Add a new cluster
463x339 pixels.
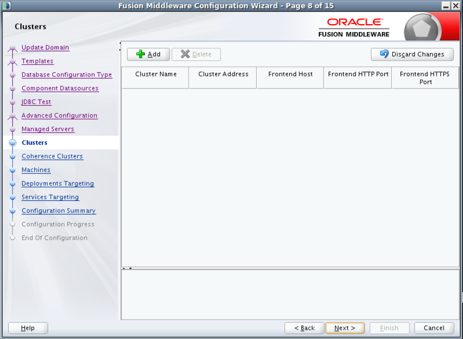point(148,54)
